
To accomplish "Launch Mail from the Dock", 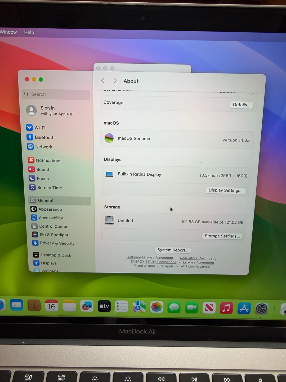I will coord(16,305).
